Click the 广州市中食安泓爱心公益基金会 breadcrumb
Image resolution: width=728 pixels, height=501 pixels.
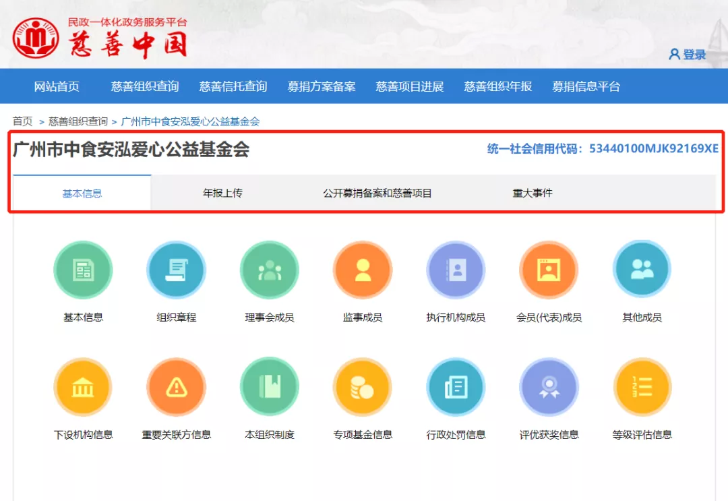190,121
